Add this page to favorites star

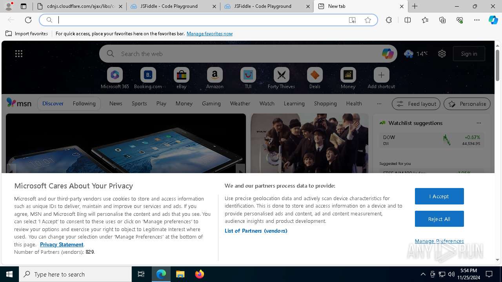368,20
